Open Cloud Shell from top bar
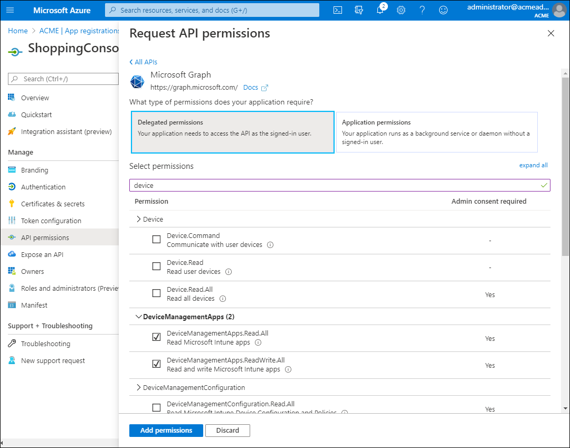570x448 pixels. pyautogui.click(x=338, y=10)
